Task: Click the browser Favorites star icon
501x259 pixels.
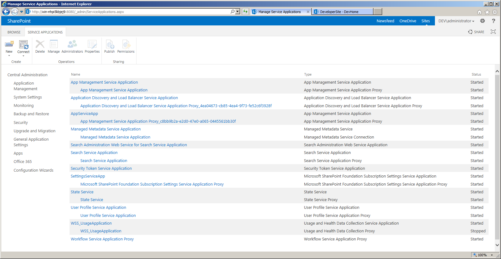Action: (x=487, y=12)
